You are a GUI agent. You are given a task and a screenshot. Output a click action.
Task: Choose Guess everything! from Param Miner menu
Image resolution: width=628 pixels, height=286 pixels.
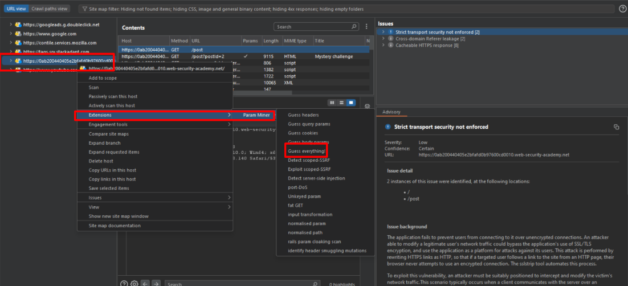(x=307, y=151)
